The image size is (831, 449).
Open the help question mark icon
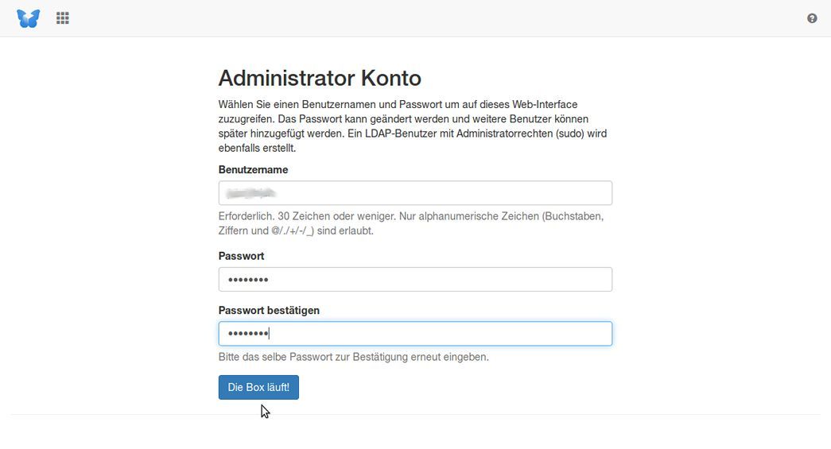812,18
